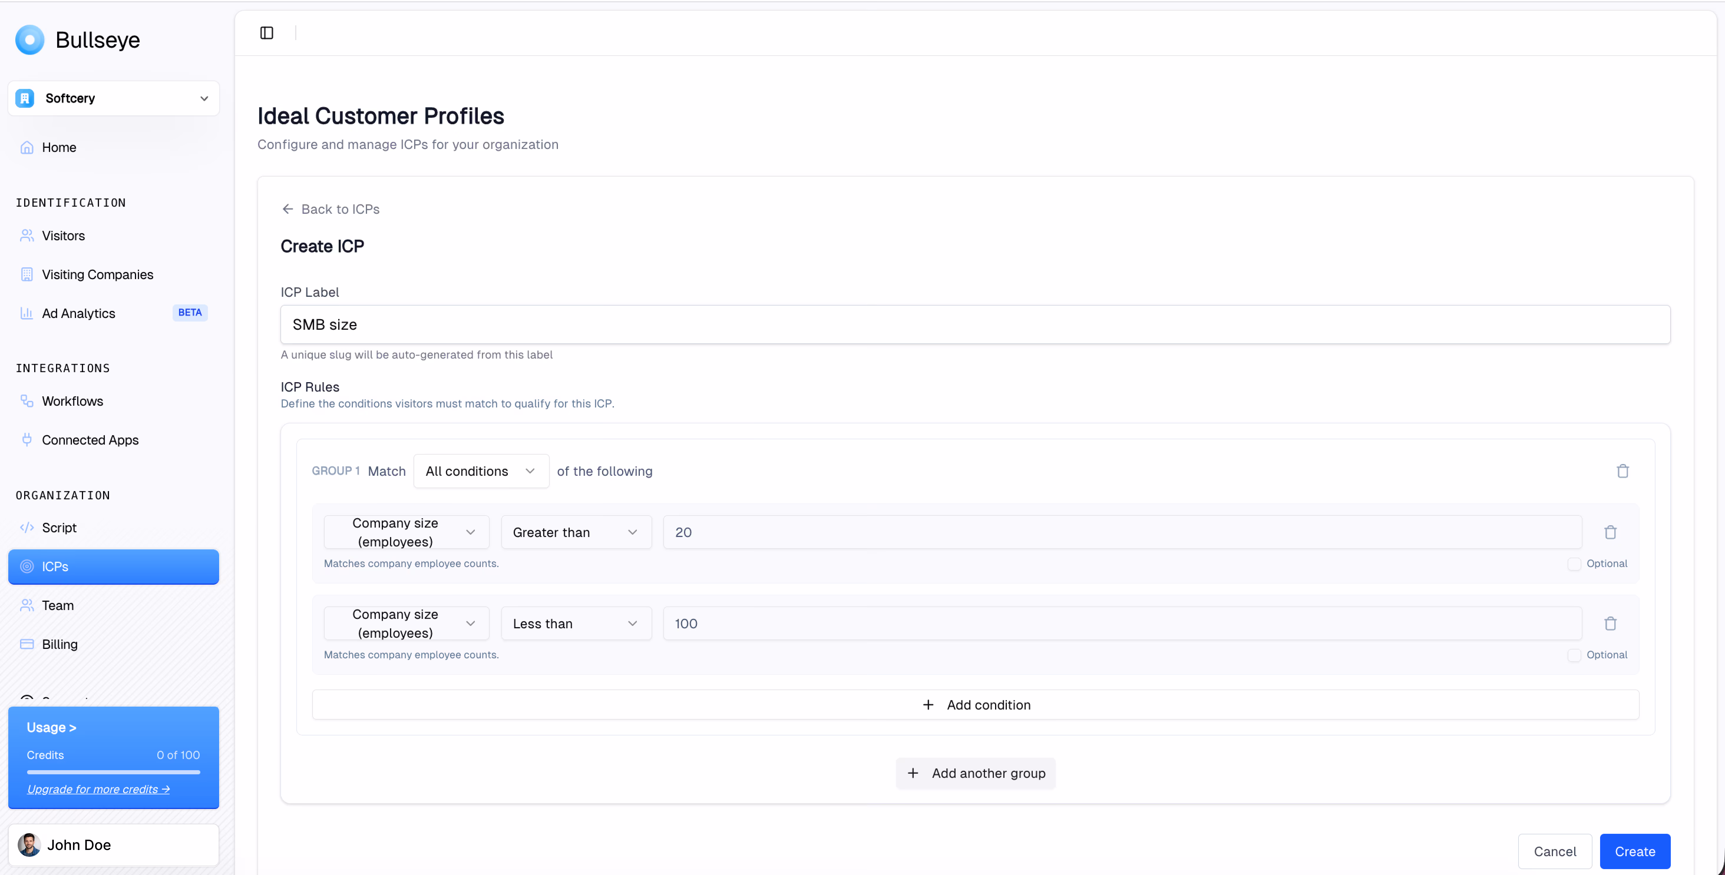Click the plus icon in Add another group
Viewport: 1725px width, 875px height.
913,773
